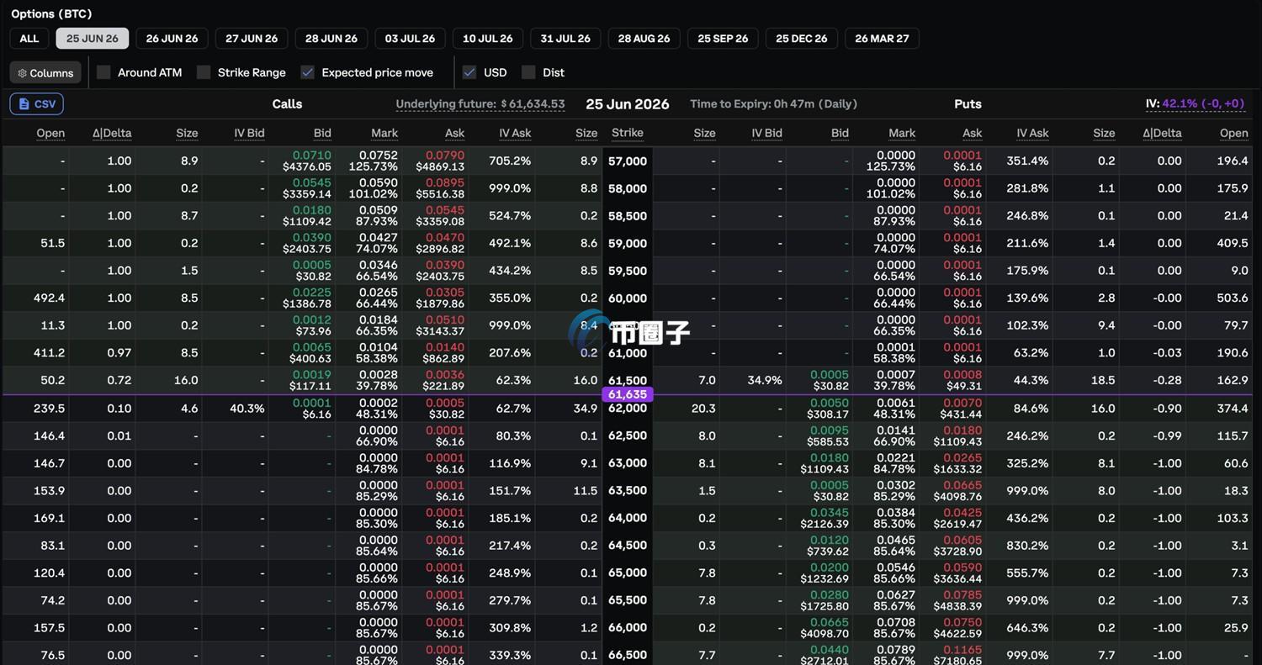
Task: Select the 26 JUN 26 expiry tab
Action: click(172, 39)
